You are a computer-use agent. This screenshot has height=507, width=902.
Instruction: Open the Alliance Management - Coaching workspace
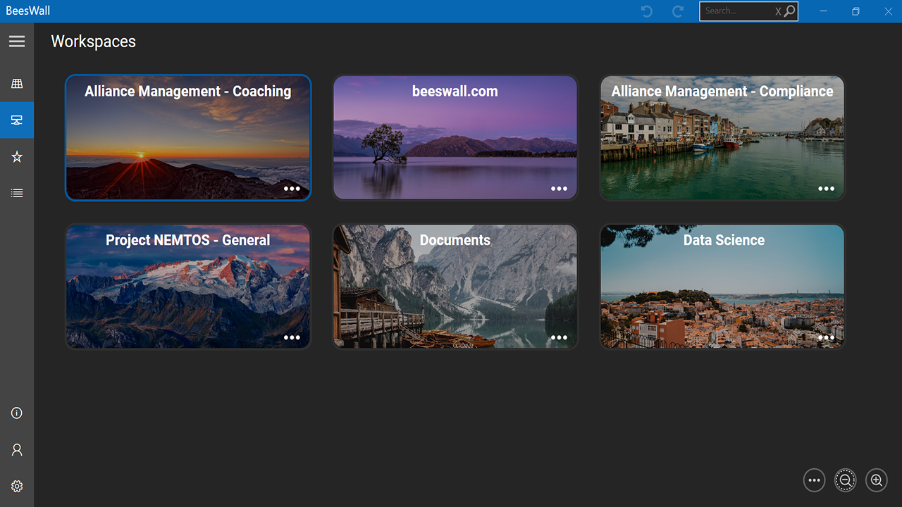[188, 137]
